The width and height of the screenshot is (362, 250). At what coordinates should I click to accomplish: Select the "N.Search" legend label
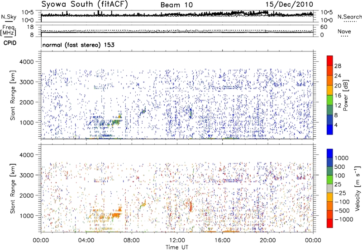coord(349,17)
